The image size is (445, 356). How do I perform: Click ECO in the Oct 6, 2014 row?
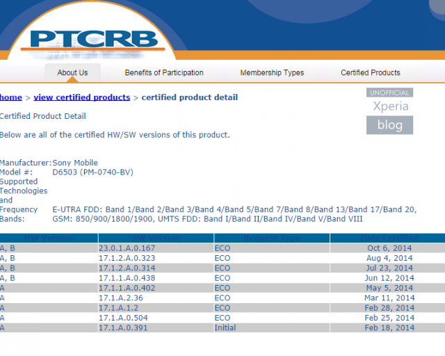click(x=272, y=248)
